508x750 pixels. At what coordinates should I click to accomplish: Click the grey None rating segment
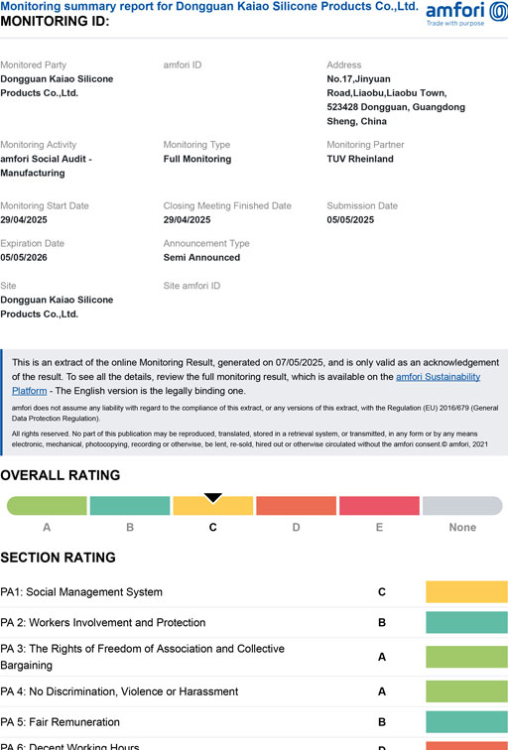[462, 506]
